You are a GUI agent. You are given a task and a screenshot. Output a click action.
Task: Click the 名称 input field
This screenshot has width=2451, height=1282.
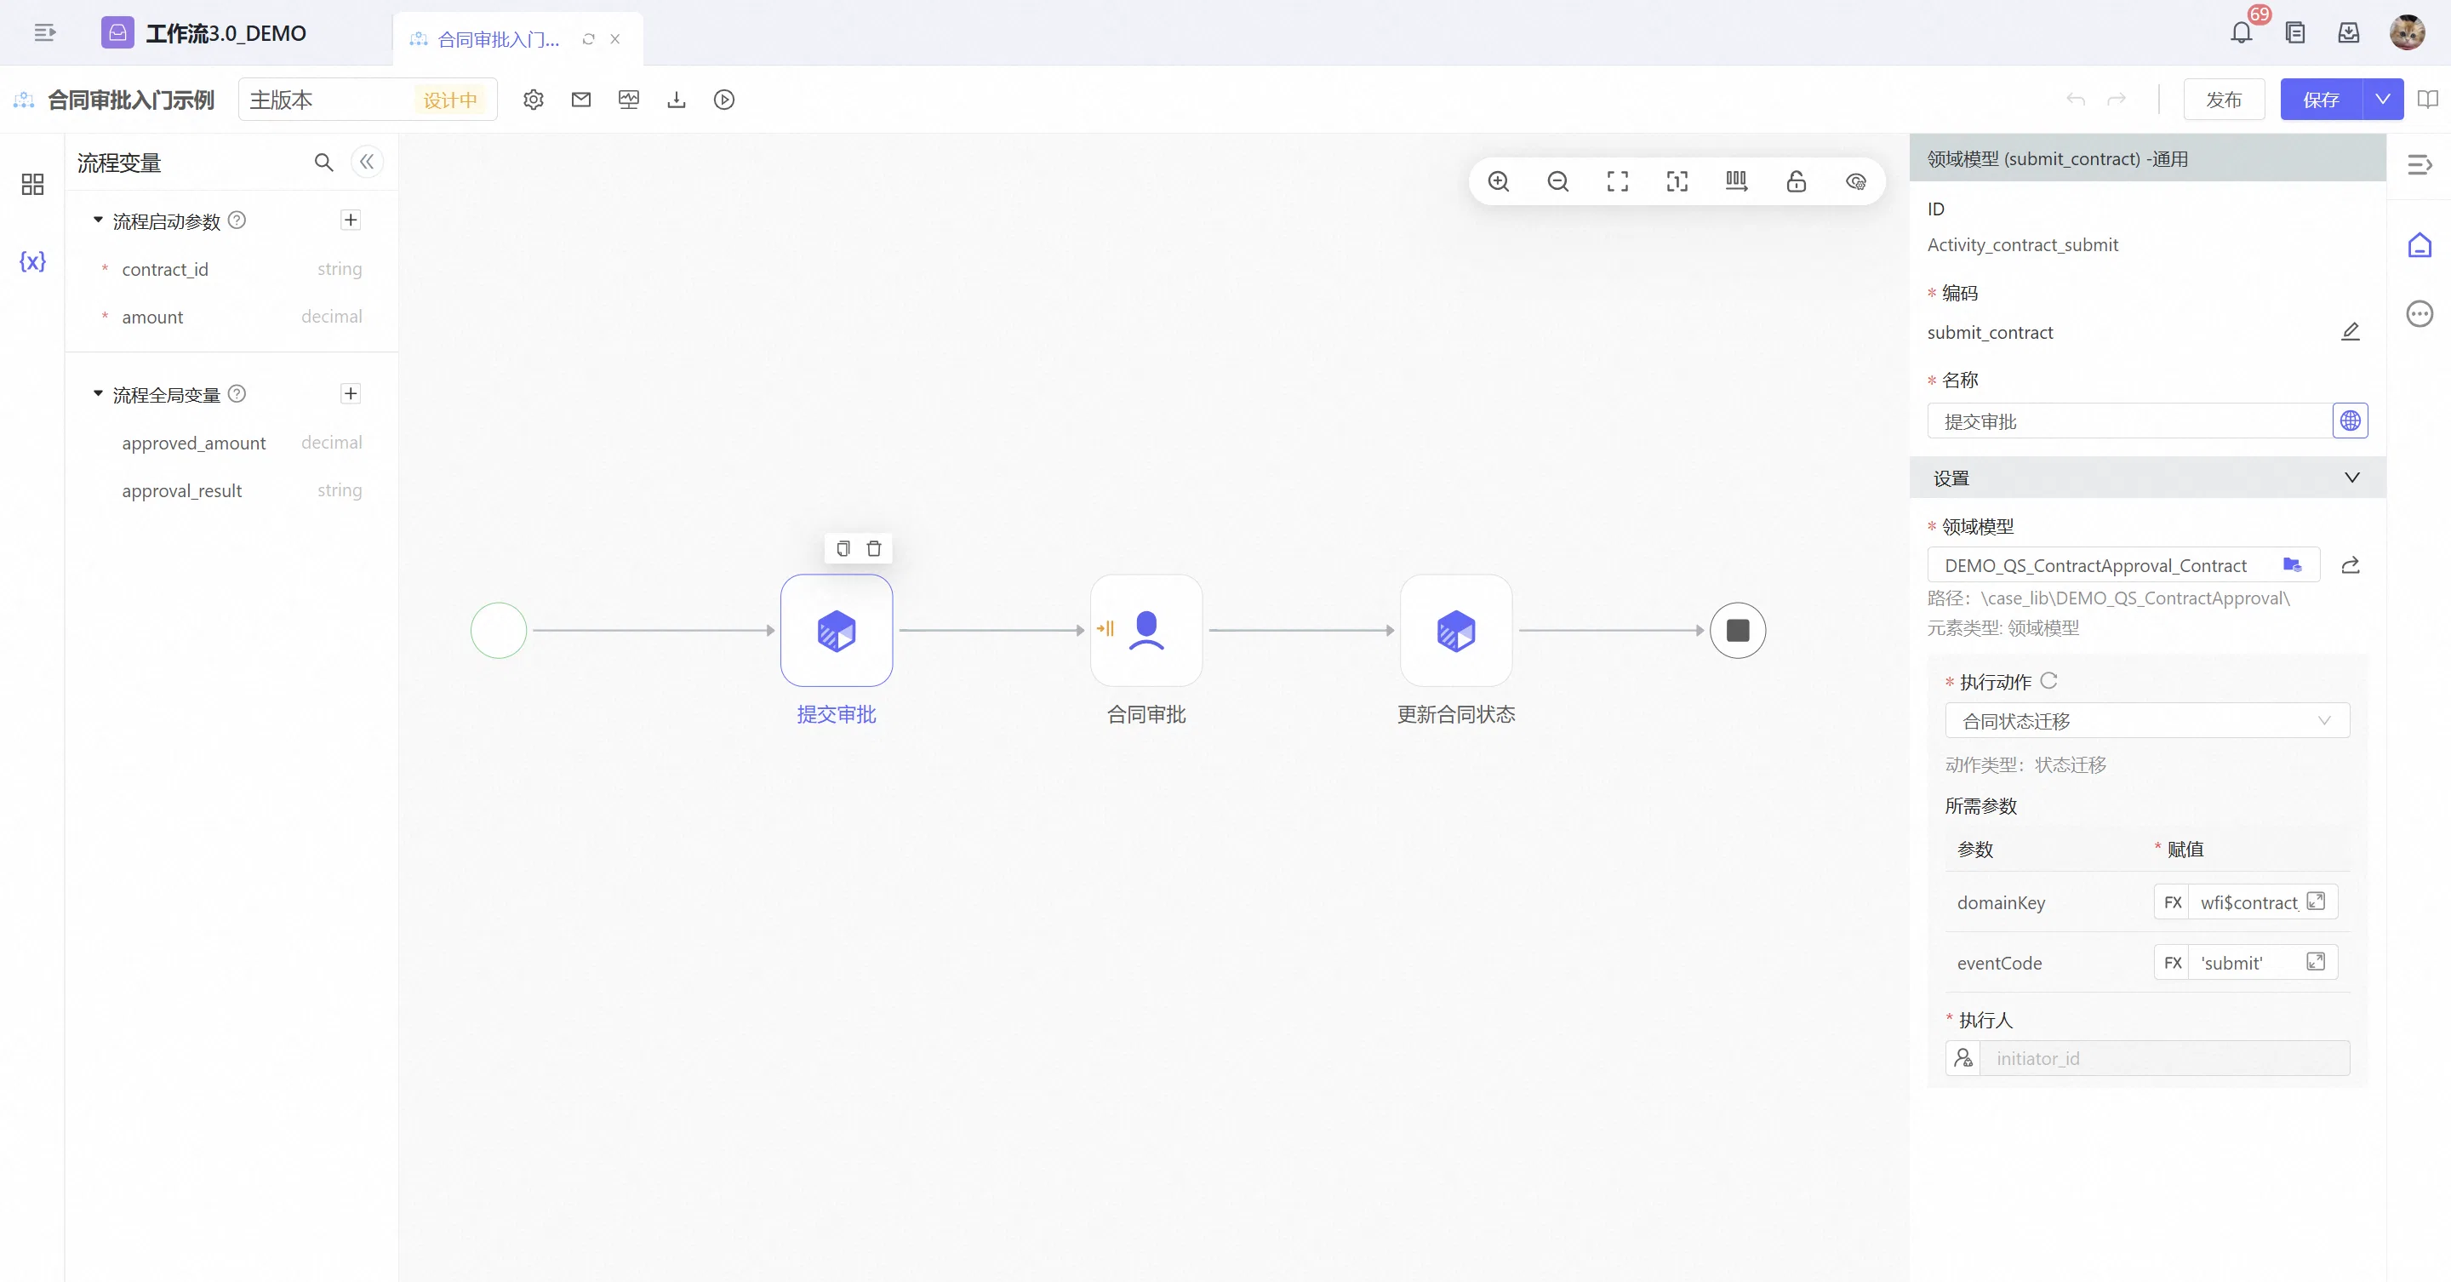pyautogui.click(x=2129, y=421)
